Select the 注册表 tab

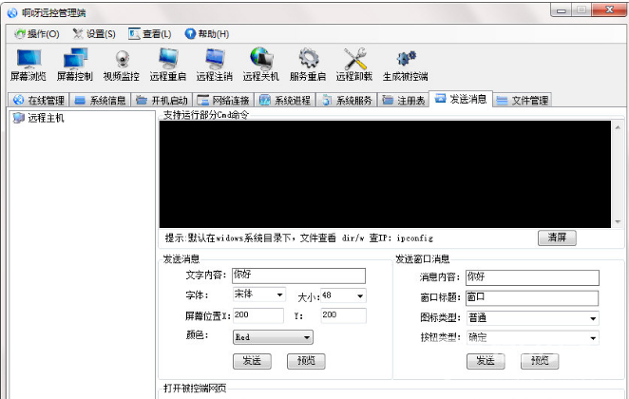pyautogui.click(x=404, y=100)
